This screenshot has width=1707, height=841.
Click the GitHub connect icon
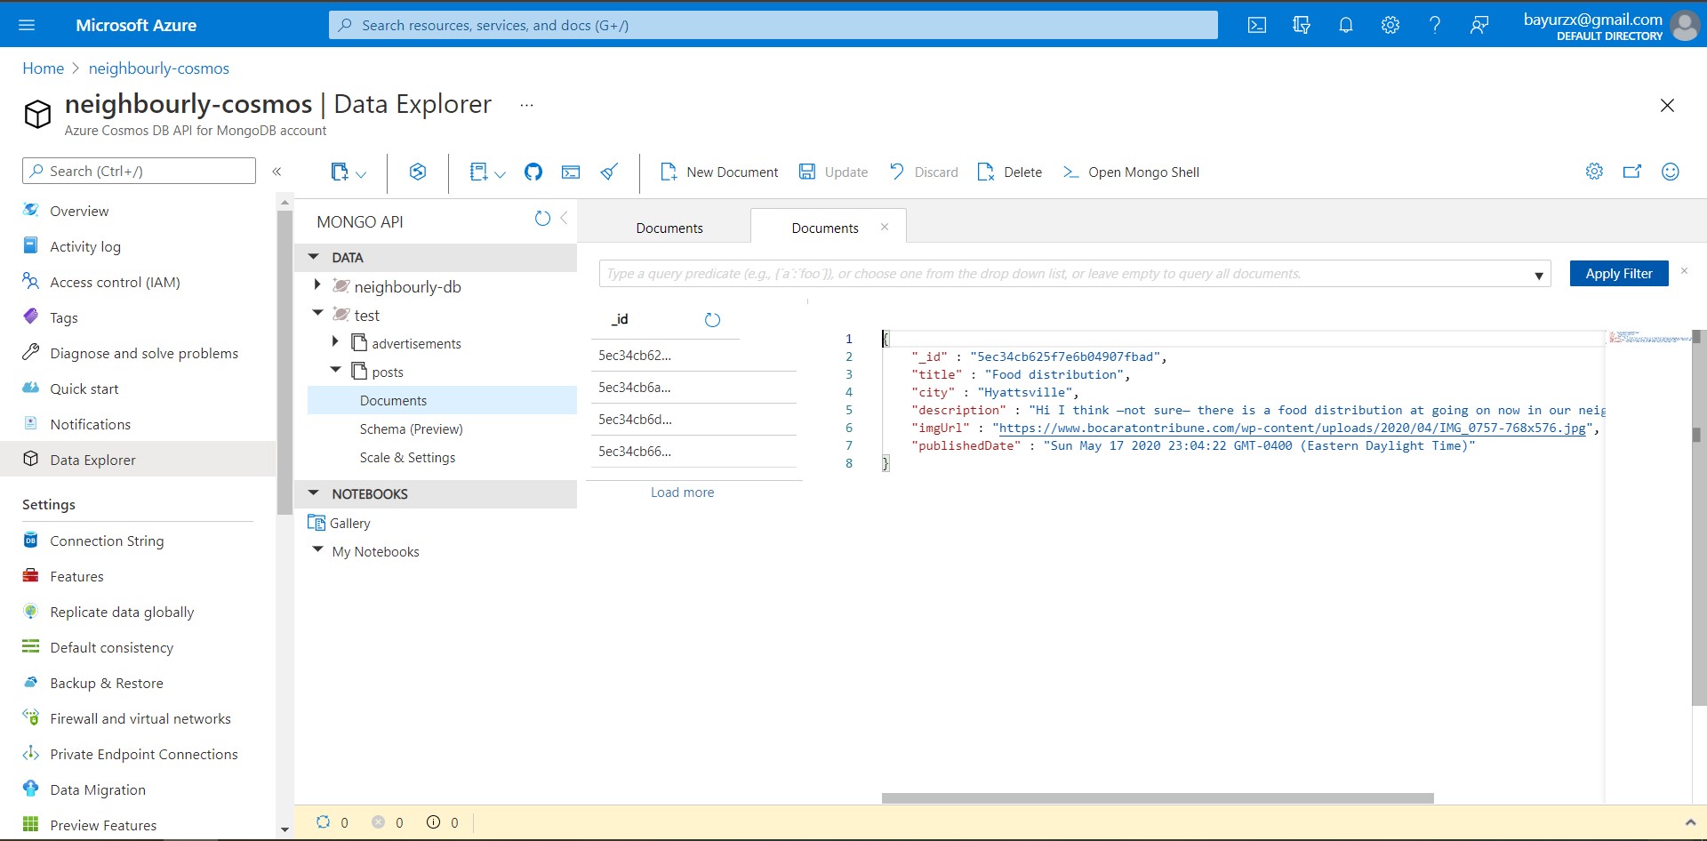533,172
